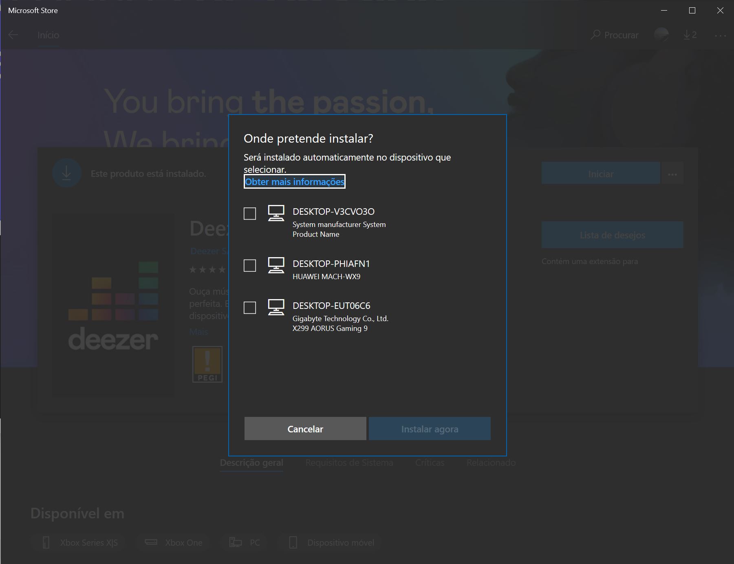734x564 pixels.
Task: Click the Iniciar button
Action: tap(601, 173)
